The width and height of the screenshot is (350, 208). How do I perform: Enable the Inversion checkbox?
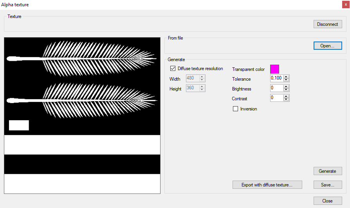pos(235,109)
